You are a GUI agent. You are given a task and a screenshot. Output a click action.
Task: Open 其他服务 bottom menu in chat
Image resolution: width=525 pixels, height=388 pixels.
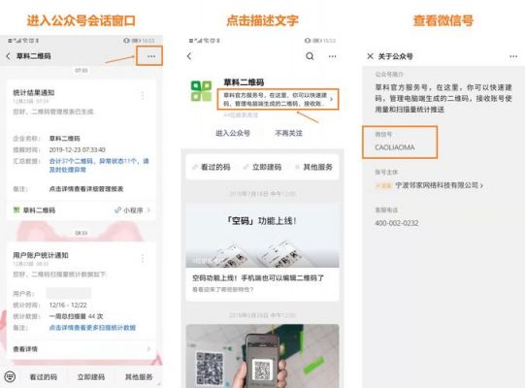click(x=139, y=377)
